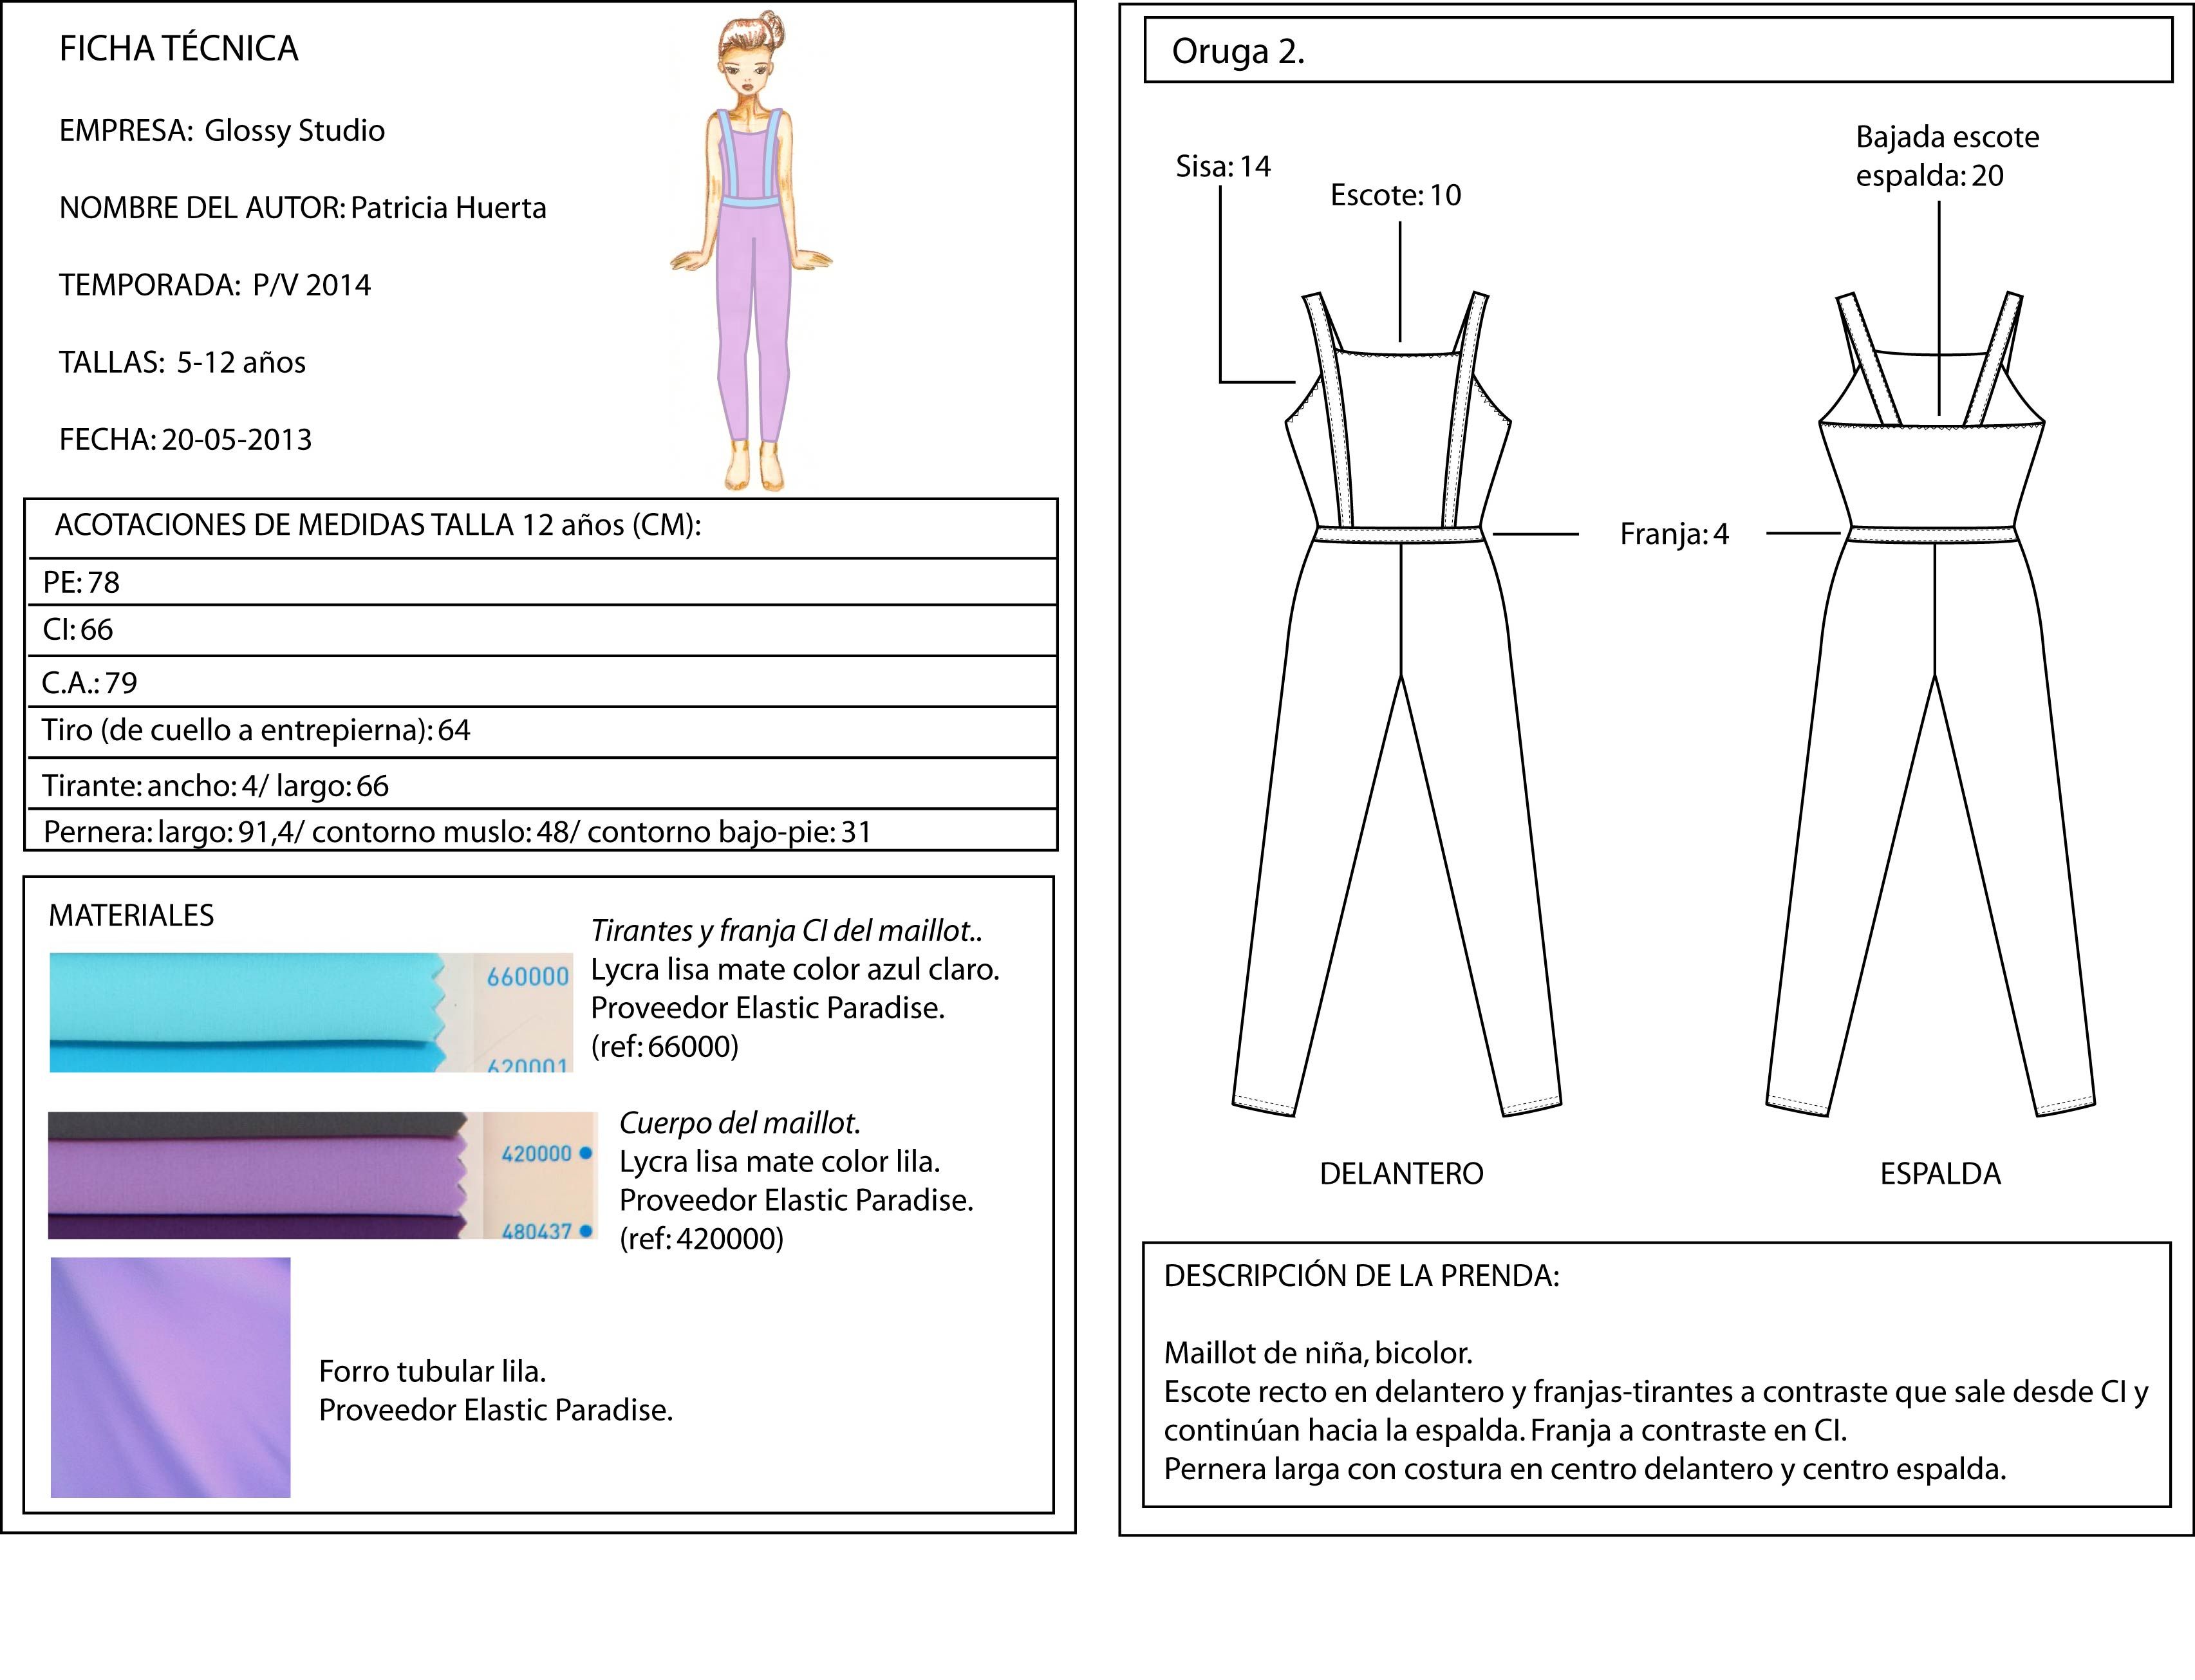Click the Franja: 4 label
Screen dimensions: 2195x1680
tap(1673, 534)
